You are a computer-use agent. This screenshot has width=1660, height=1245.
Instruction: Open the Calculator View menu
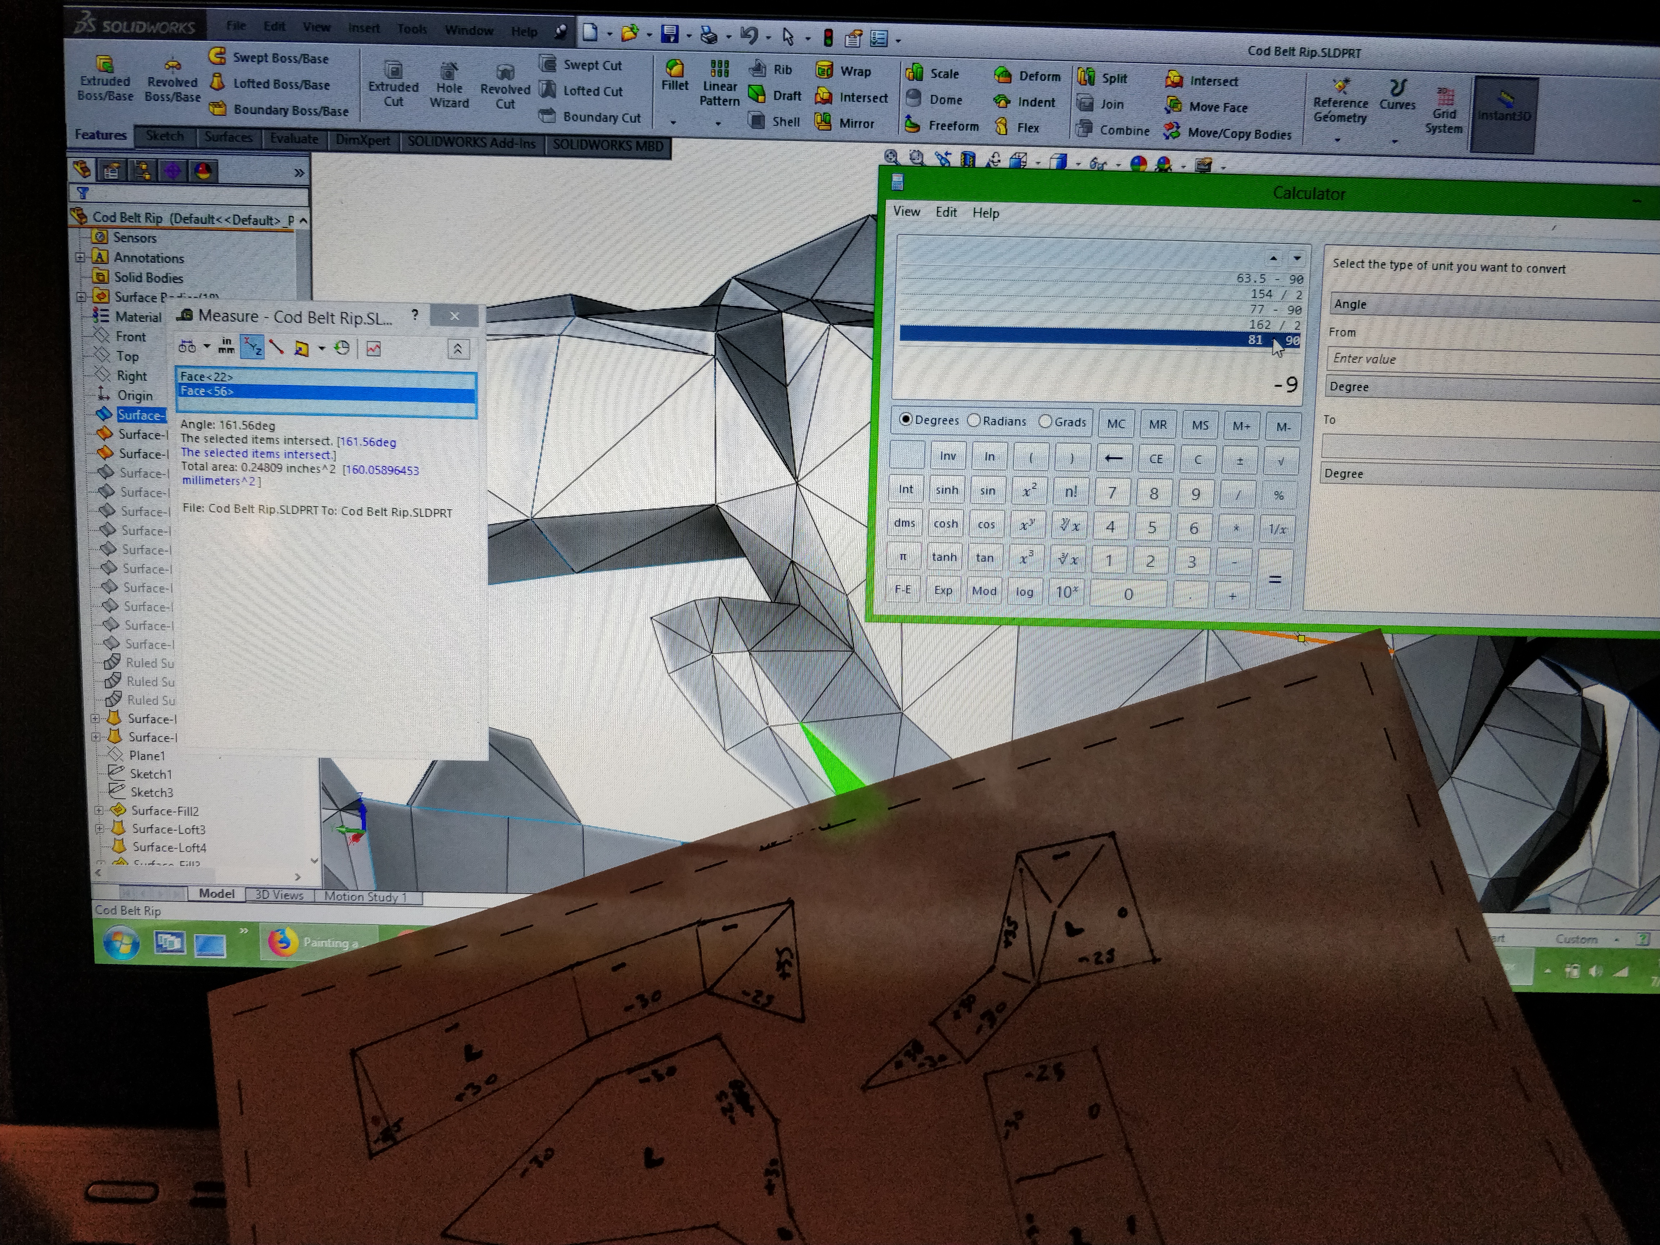(x=906, y=211)
